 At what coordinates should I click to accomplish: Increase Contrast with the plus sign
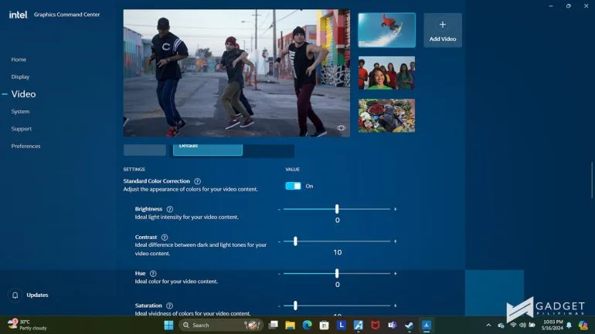pos(395,241)
